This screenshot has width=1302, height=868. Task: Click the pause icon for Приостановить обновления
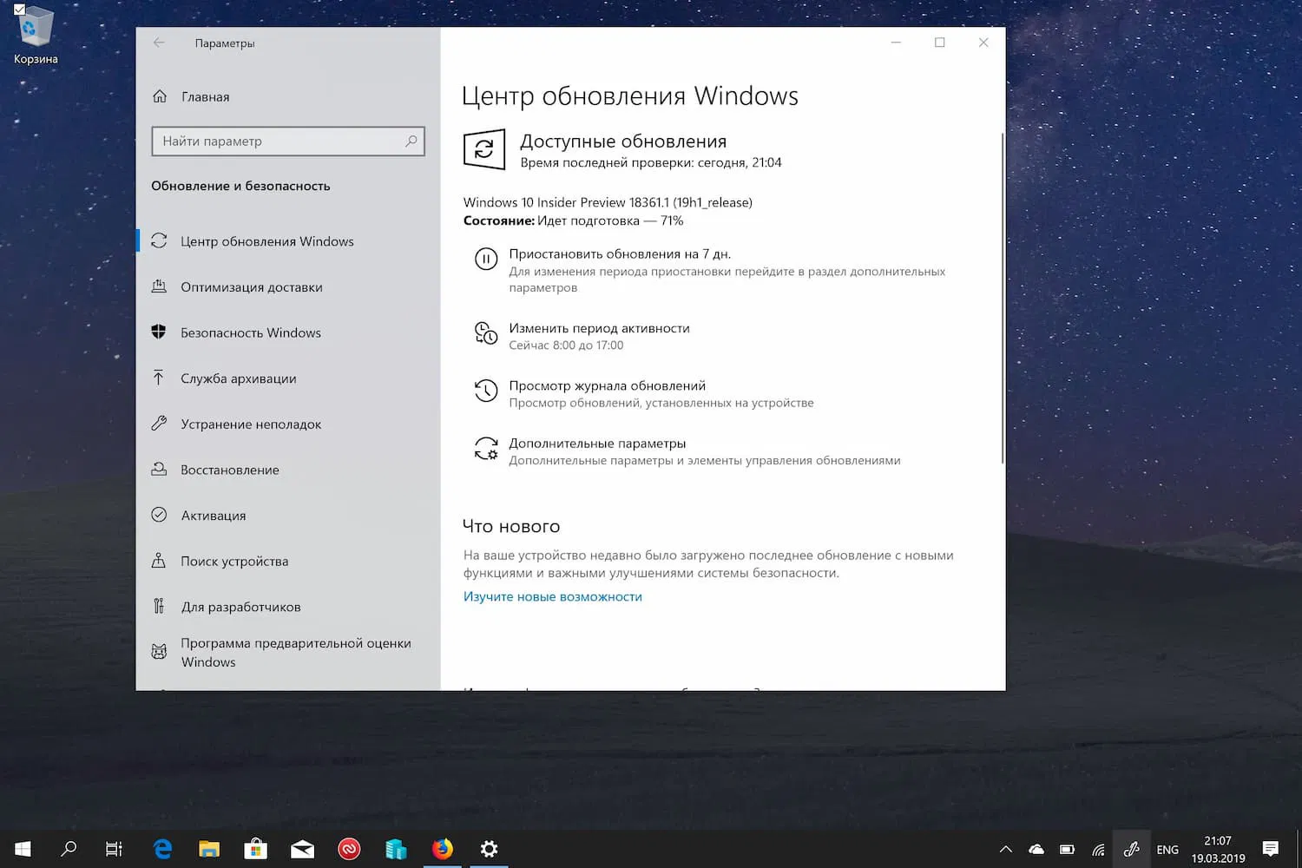tap(485, 258)
